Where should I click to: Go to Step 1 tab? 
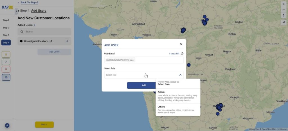click(6, 20)
